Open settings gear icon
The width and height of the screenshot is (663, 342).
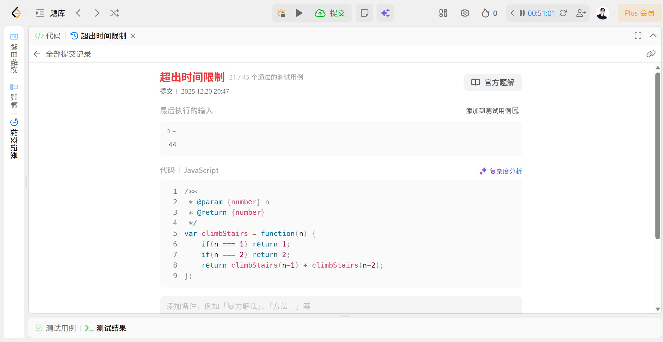point(465,13)
